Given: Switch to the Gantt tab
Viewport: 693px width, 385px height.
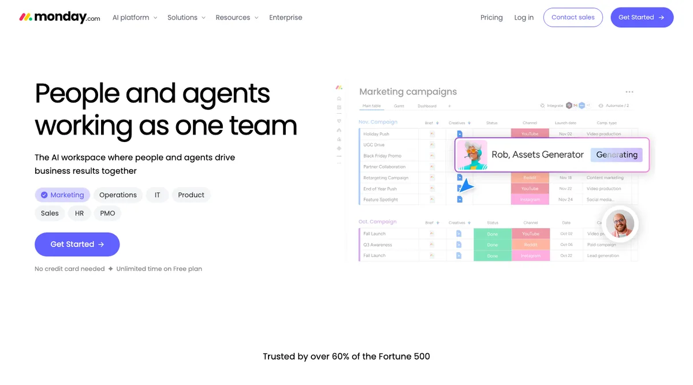Looking at the screenshot, I should 399,106.
